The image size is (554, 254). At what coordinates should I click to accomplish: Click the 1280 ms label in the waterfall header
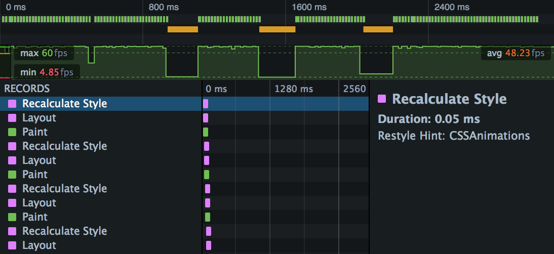coord(294,89)
